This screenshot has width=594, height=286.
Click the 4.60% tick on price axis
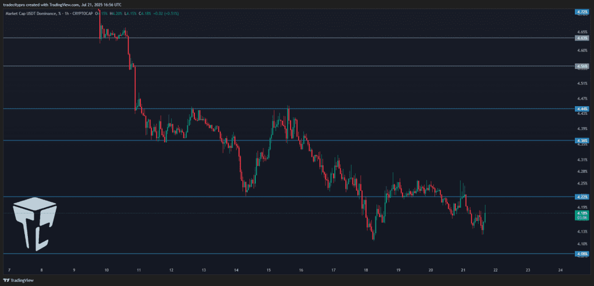click(581, 50)
